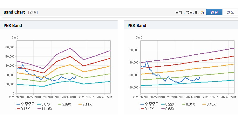Switch to the 별도 view
The height and width of the screenshot is (115, 238).
coord(230,12)
